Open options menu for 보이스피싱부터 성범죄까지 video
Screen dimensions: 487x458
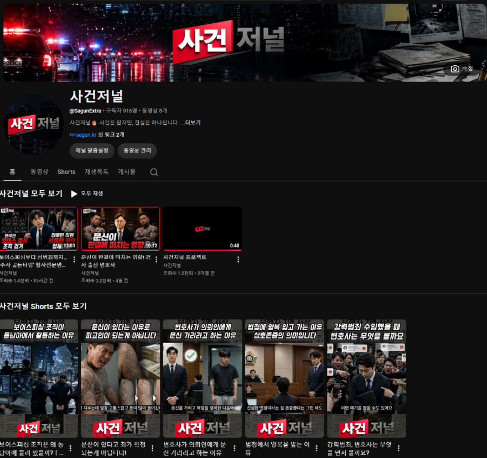[74, 259]
